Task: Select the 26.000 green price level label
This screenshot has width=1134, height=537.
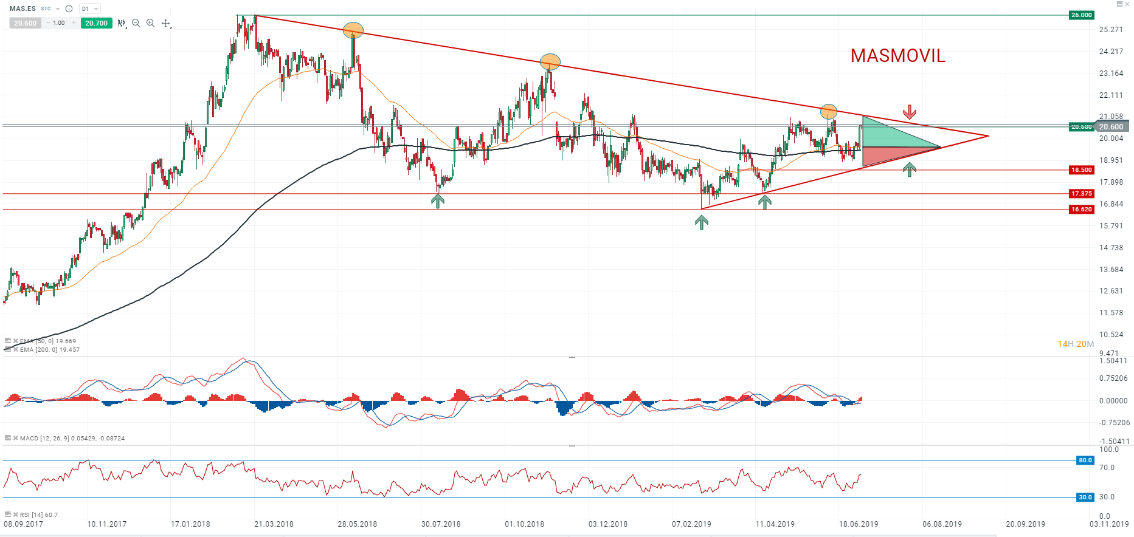Action: click(x=1082, y=15)
